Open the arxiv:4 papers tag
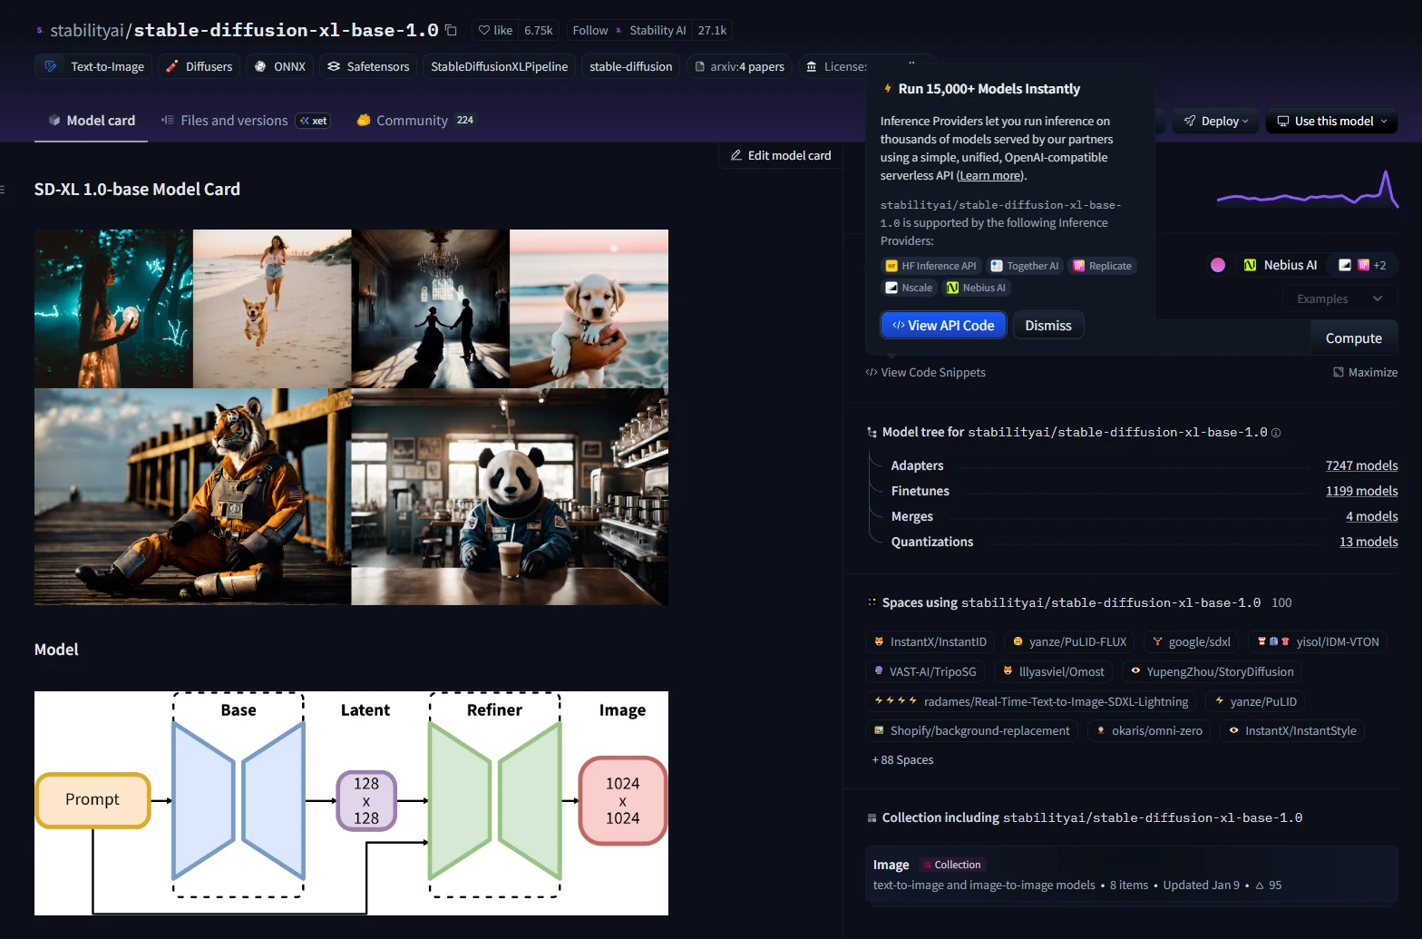 coord(739,66)
